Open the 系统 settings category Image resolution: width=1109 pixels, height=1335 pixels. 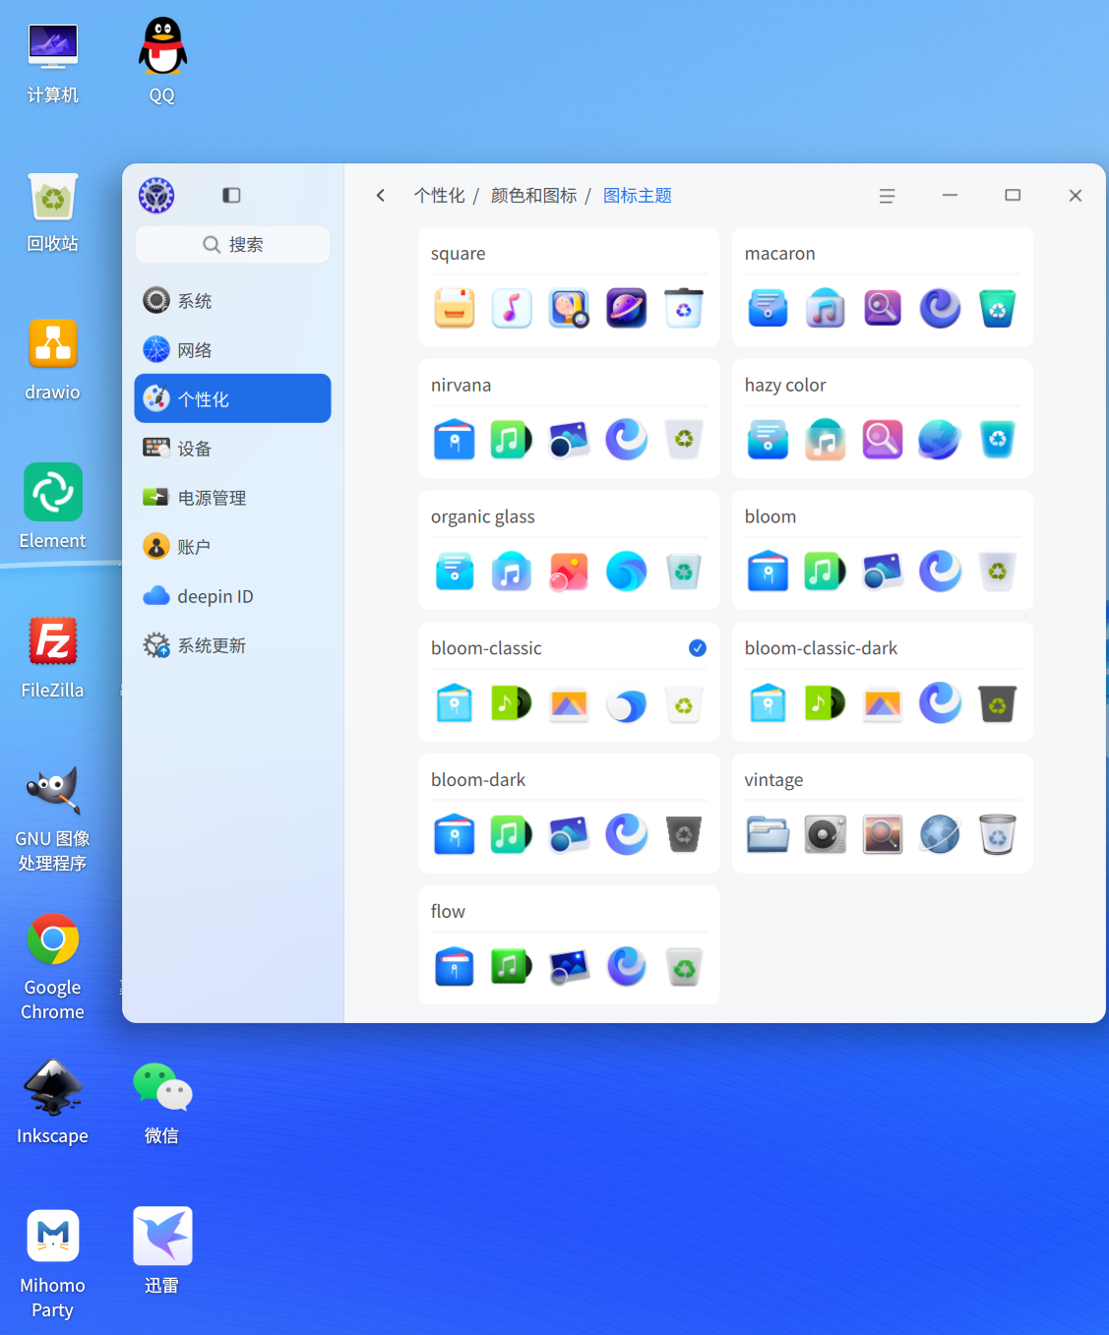[232, 300]
